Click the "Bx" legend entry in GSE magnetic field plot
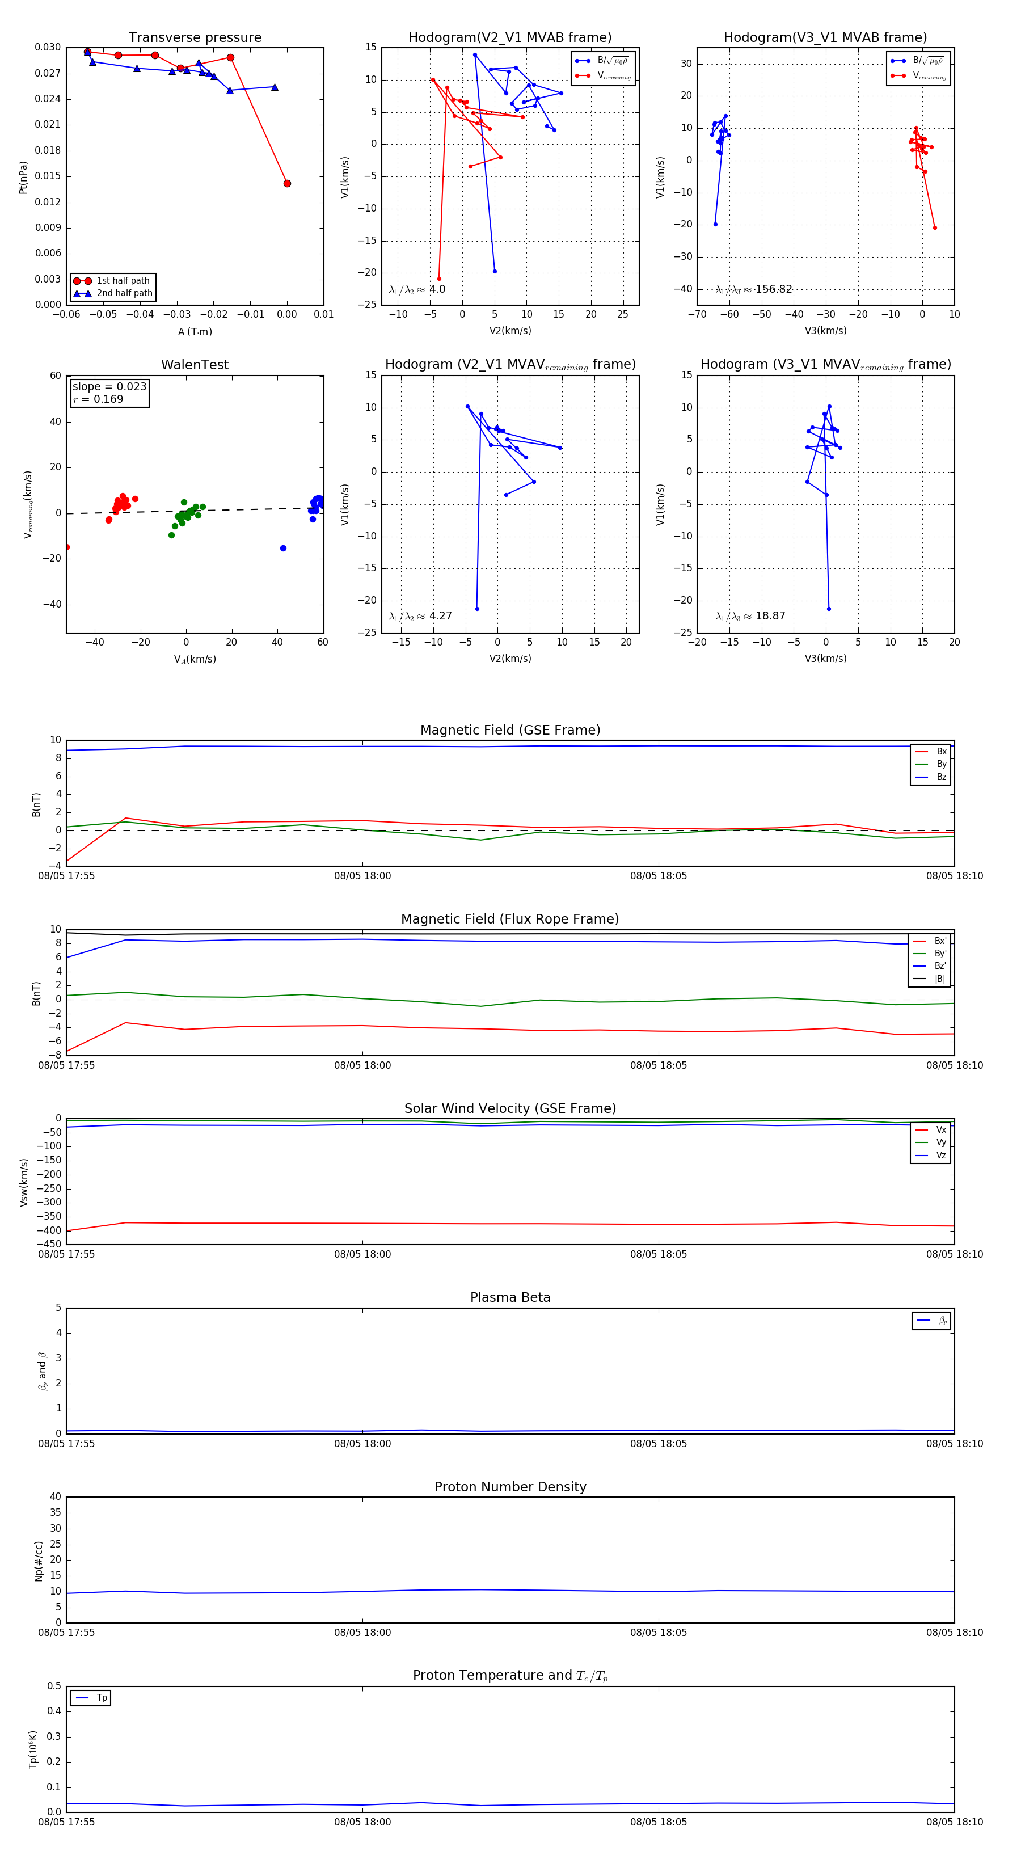Image resolution: width=1021 pixels, height=1872 pixels. click(931, 752)
